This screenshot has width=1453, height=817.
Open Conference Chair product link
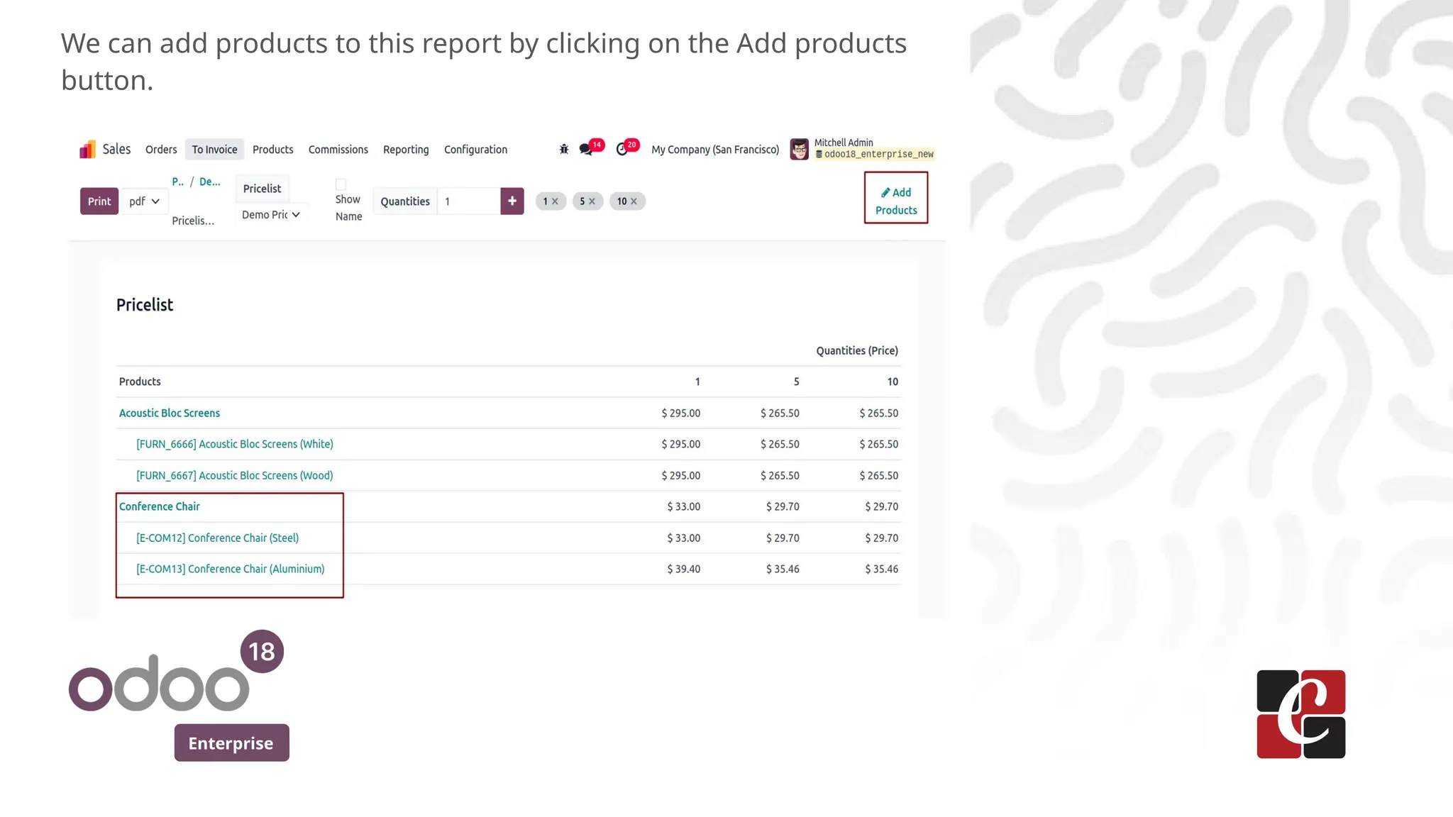(x=160, y=506)
